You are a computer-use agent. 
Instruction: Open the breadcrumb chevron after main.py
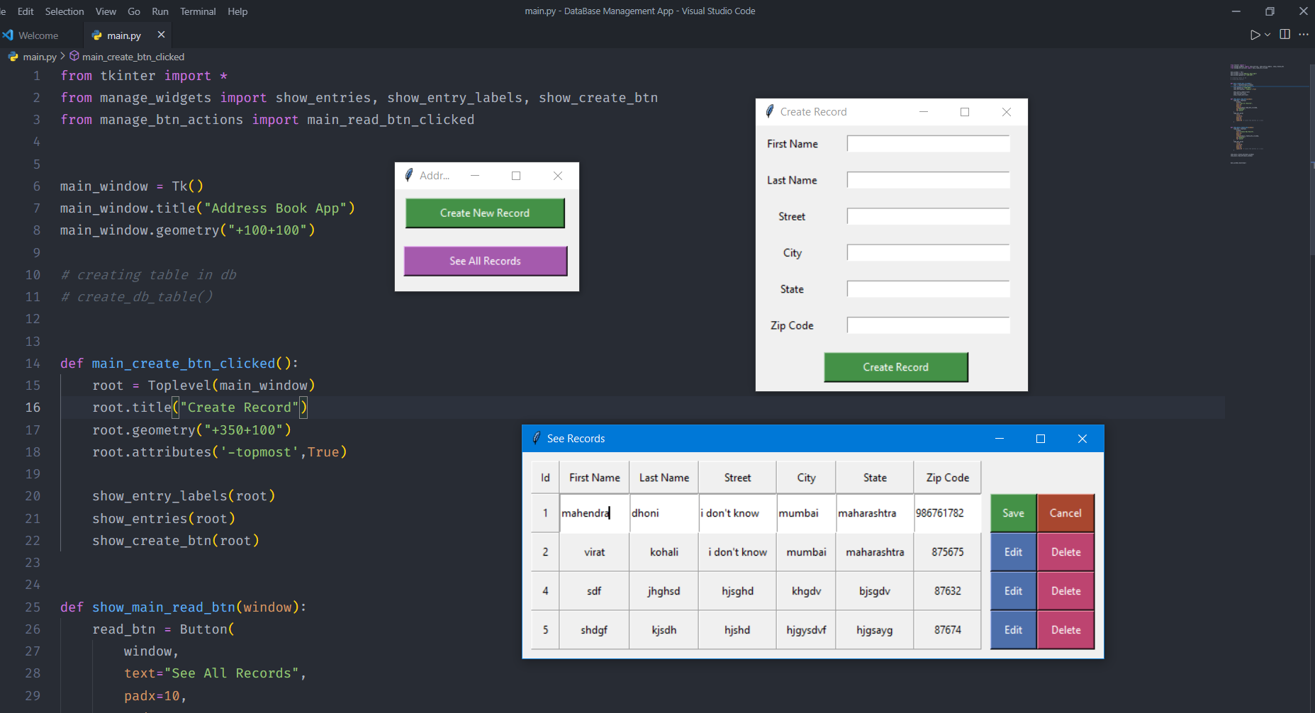point(64,57)
